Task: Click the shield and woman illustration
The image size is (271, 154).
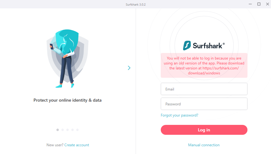Action: [x=68, y=58]
